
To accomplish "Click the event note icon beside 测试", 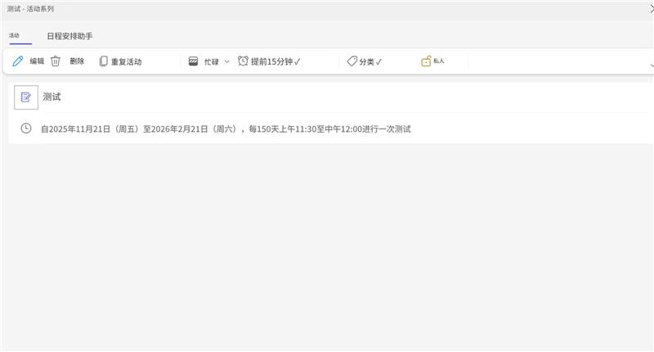I will 26,97.
